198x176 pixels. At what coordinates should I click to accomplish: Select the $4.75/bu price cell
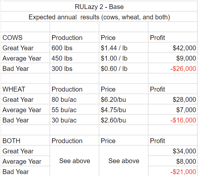point(113,110)
